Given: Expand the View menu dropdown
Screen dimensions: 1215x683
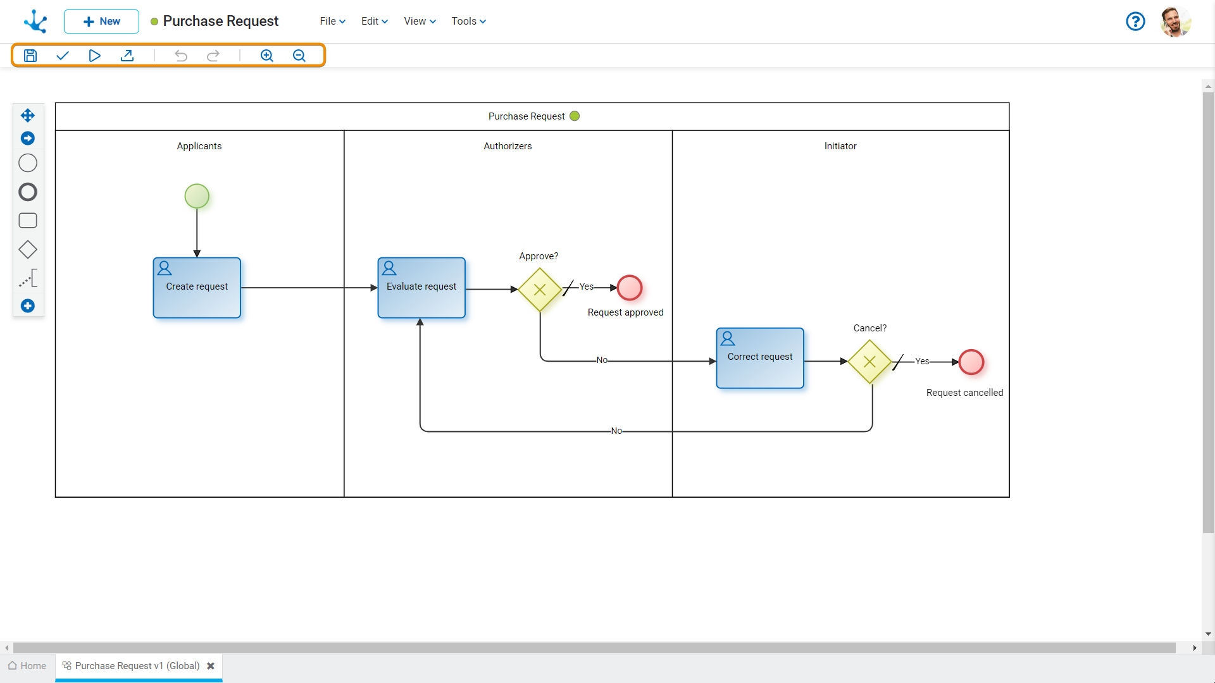Looking at the screenshot, I should [x=417, y=21].
